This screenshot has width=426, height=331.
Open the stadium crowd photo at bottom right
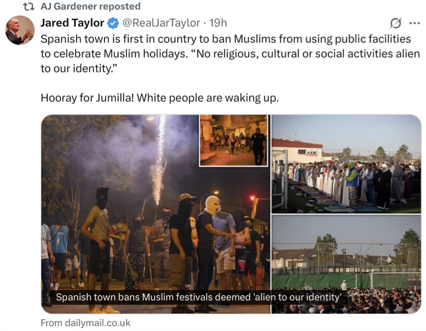click(x=346, y=264)
